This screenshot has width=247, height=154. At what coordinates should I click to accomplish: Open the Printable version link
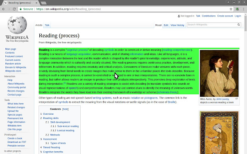pyautogui.click(x=16, y=146)
